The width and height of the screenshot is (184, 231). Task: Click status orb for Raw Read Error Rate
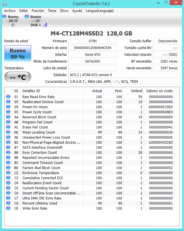tap(8, 97)
